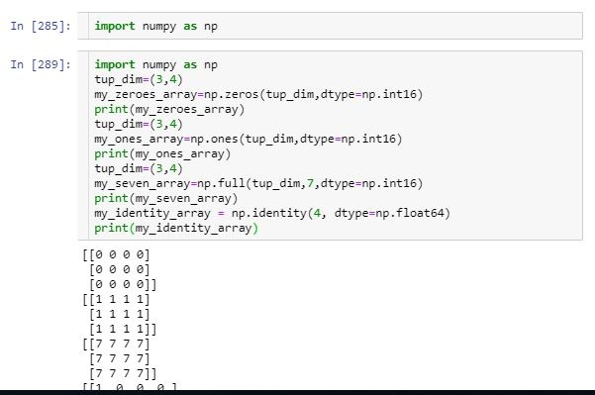Click inside first cell's import numpy line

[x=156, y=26]
